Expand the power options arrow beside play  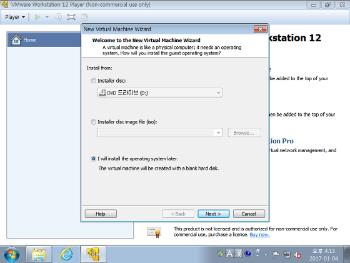tap(47, 17)
